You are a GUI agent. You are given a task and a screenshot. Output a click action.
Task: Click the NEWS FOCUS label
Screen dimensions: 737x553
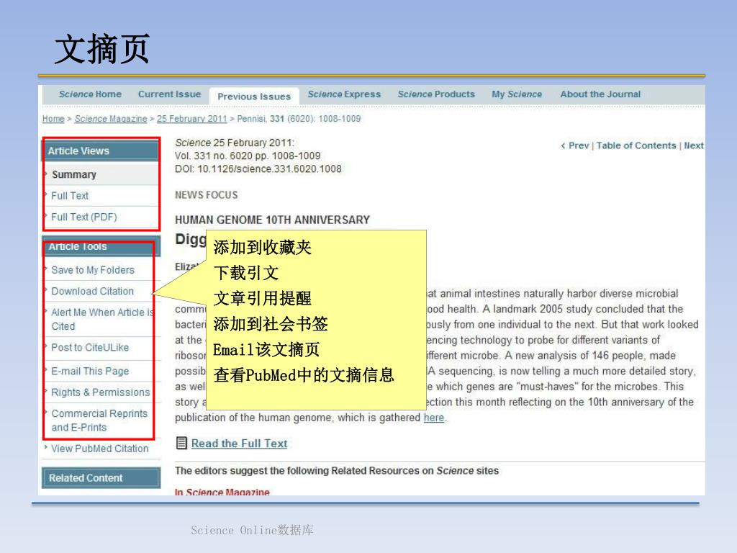click(207, 195)
